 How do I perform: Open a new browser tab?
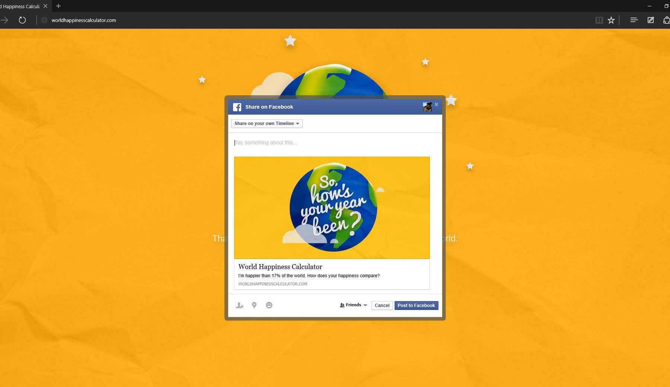coord(58,6)
